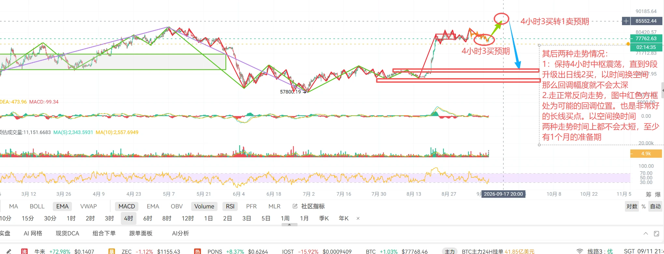Select the 1日 timeframe

click(x=208, y=219)
